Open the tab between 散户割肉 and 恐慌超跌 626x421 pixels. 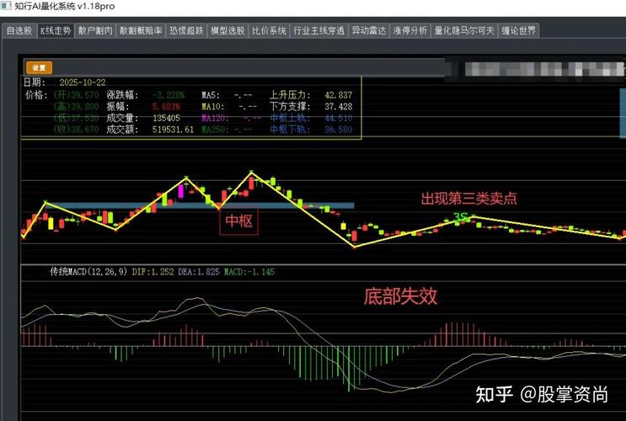[141, 30]
